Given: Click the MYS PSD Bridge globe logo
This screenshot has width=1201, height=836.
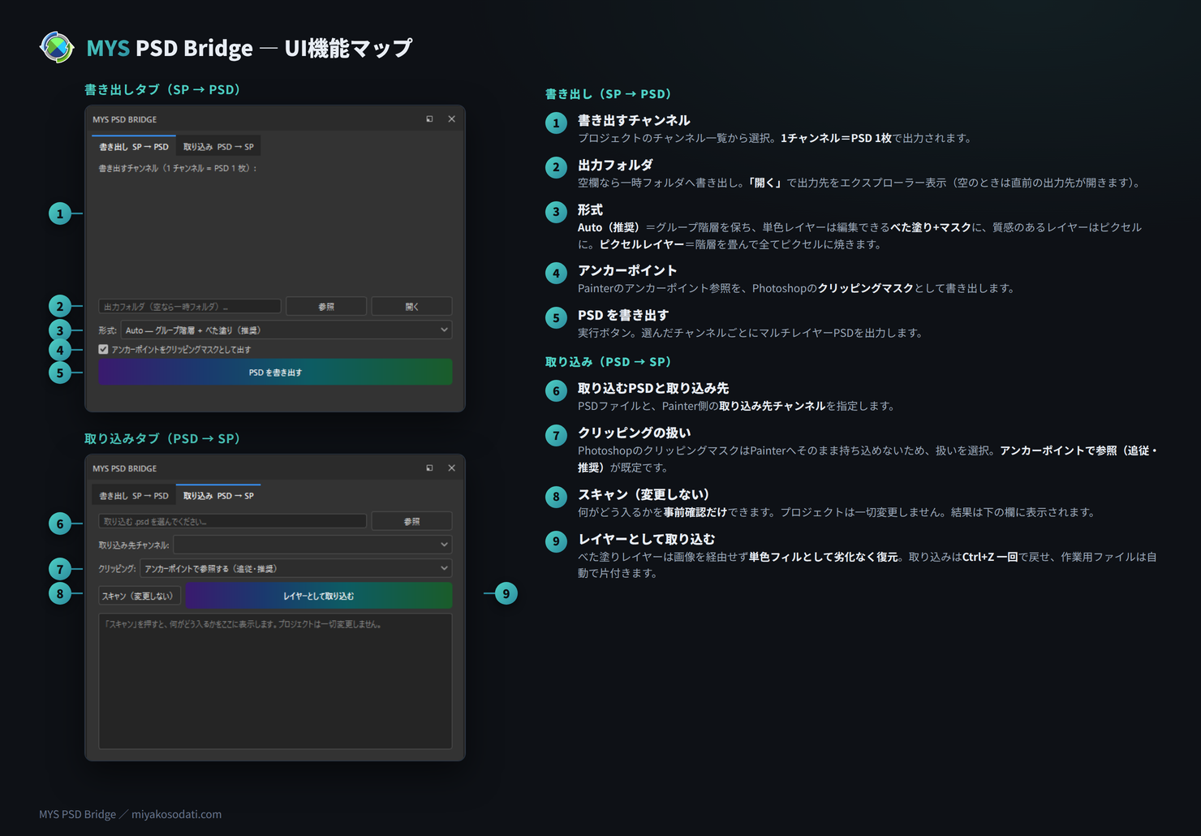Looking at the screenshot, I should point(57,47).
